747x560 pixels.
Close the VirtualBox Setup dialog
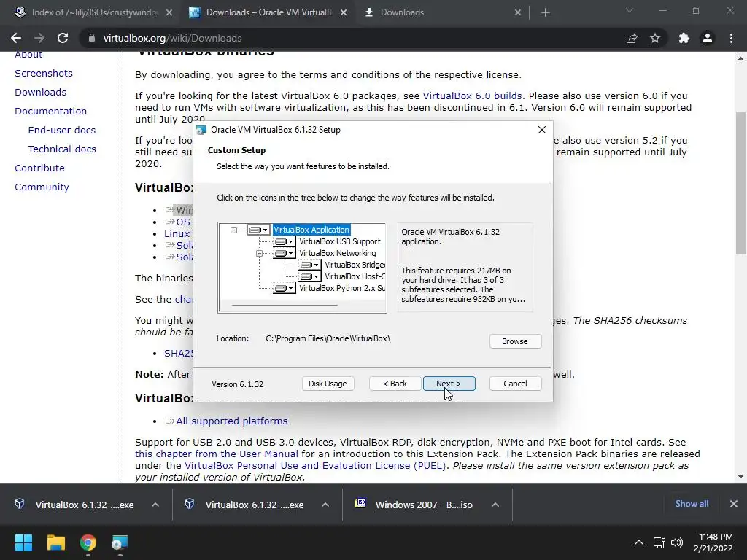click(542, 130)
